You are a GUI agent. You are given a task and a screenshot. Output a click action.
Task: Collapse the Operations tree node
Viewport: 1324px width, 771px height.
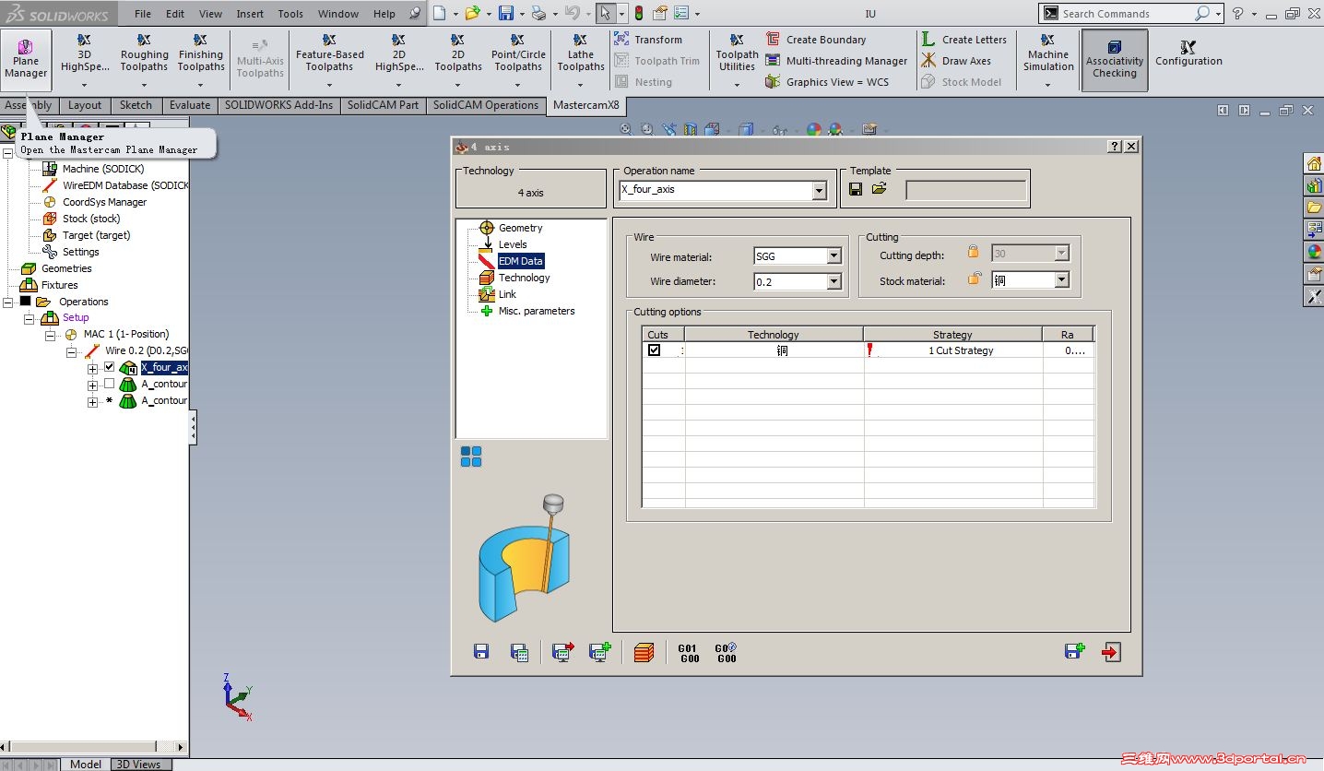(x=8, y=302)
